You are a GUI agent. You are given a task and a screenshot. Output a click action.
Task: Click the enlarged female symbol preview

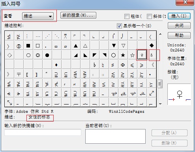point(180,95)
